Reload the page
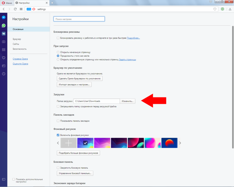234x187 pixels. pyautogui.click(x=15, y=9)
